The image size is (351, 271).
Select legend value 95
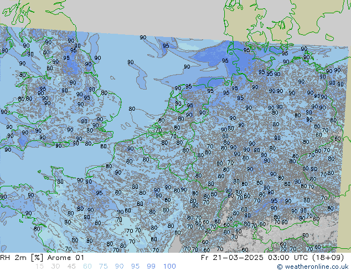click(x=135, y=267)
